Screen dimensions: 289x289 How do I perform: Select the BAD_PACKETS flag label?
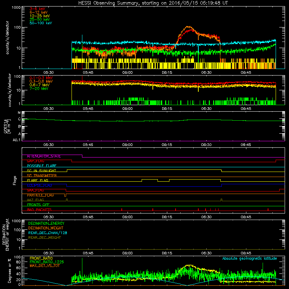[x=39, y=210]
